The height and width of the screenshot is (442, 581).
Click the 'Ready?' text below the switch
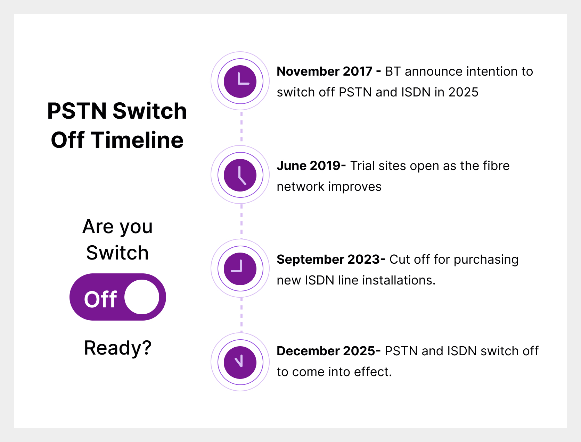(118, 348)
